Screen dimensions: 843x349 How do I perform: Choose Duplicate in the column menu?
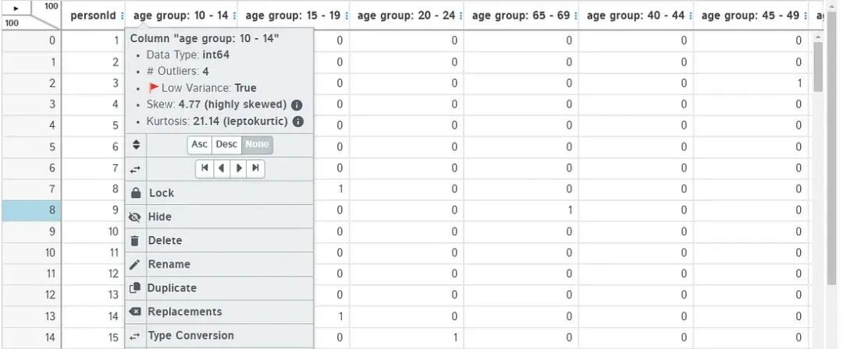pos(219,287)
